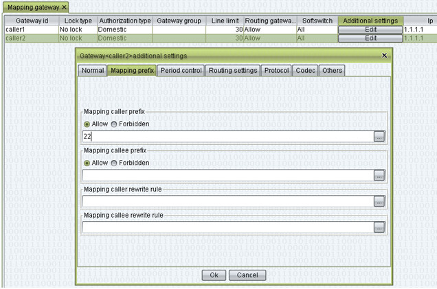Switch to the Normal tab
This screenshot has width=437, height=289.
click(92, 70)
